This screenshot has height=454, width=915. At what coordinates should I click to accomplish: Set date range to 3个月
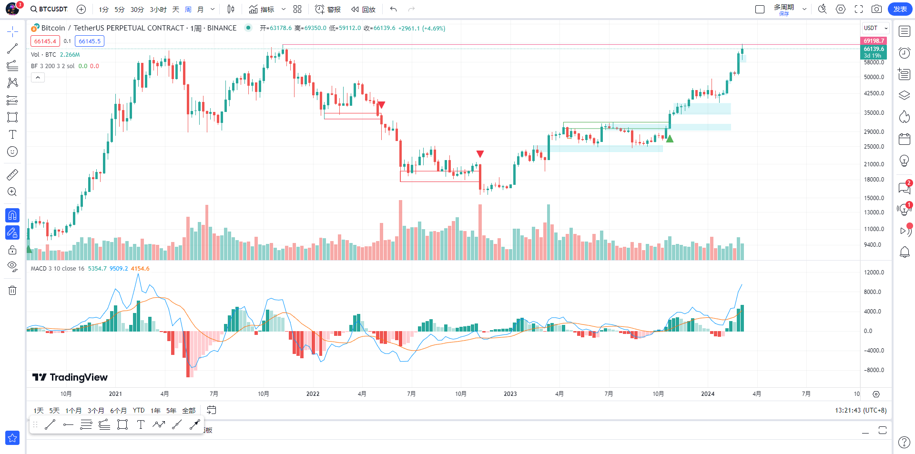click(96, 411)
